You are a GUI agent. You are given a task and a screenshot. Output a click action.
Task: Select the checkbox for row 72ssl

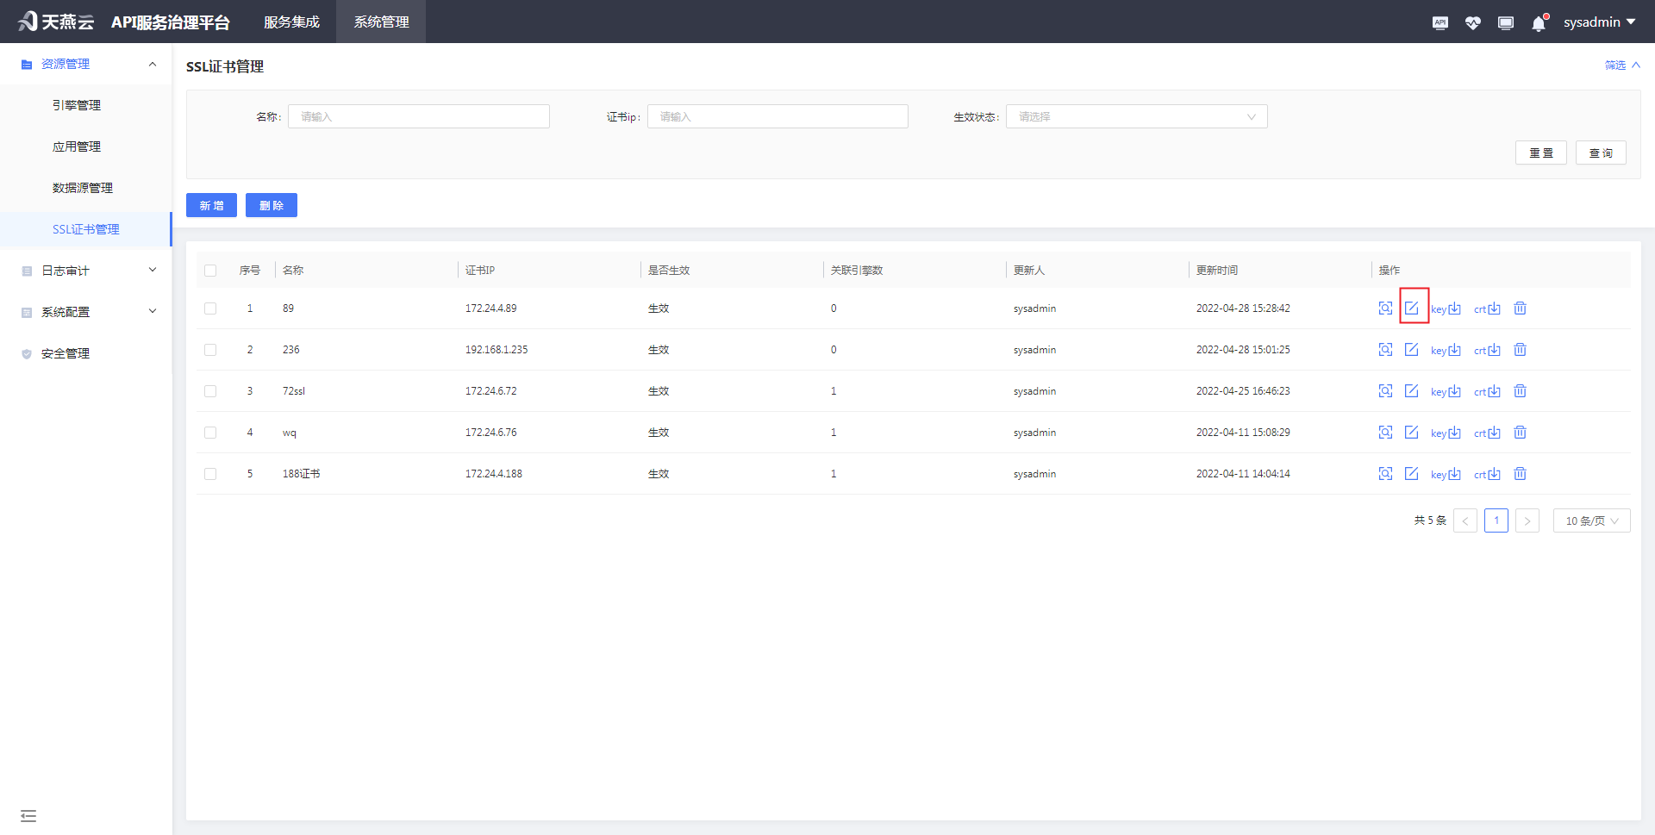point(210,391)
